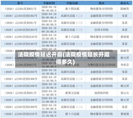
Task: Click handler 杨文君 in the 2388号 row
Action: pos(124,86)
